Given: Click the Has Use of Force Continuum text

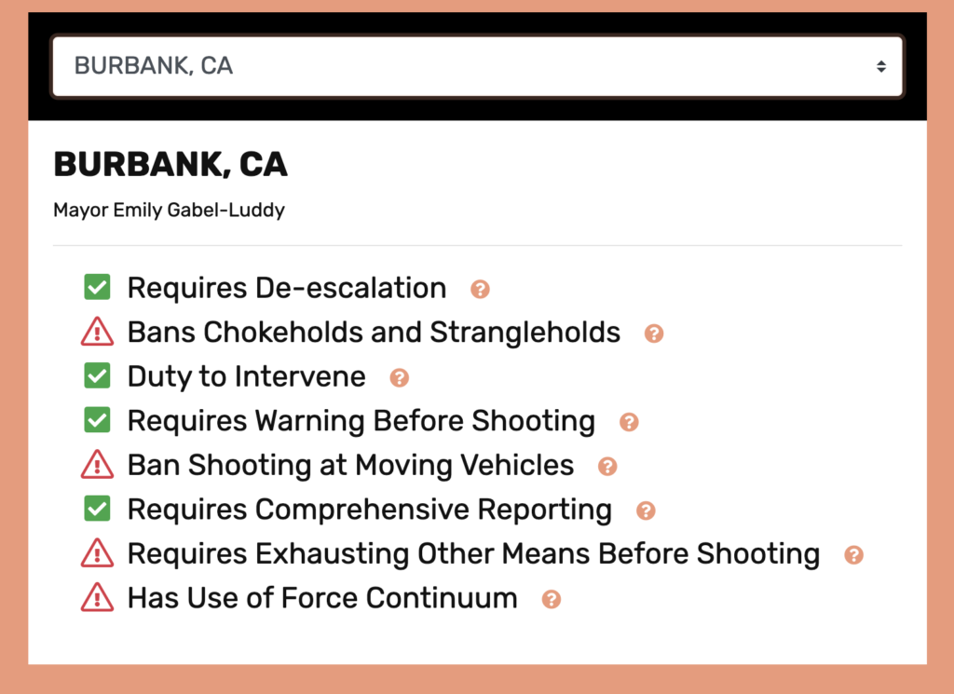Looking at the screenshot, I should pos(322,598).
